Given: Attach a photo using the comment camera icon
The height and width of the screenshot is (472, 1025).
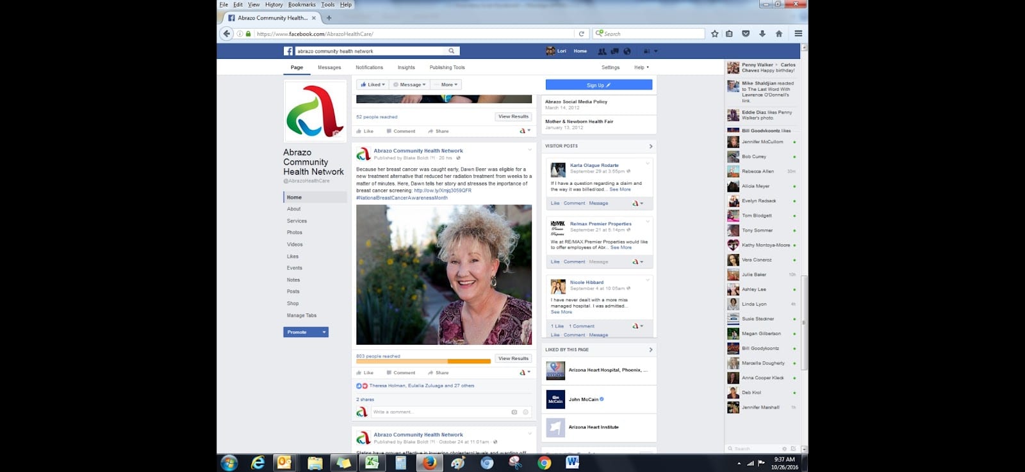Looking at the screenshot, I should [514, 413].
